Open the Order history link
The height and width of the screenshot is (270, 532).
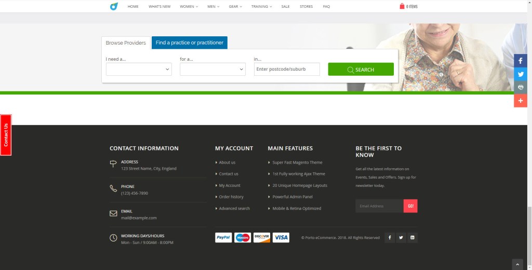(x=231, y=197)
